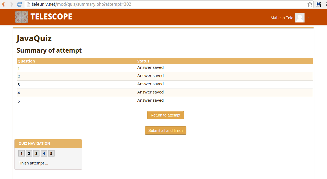Click the TELESCOPE site title
Viewport: 327px width, 179px height.
tap(51, 17)
